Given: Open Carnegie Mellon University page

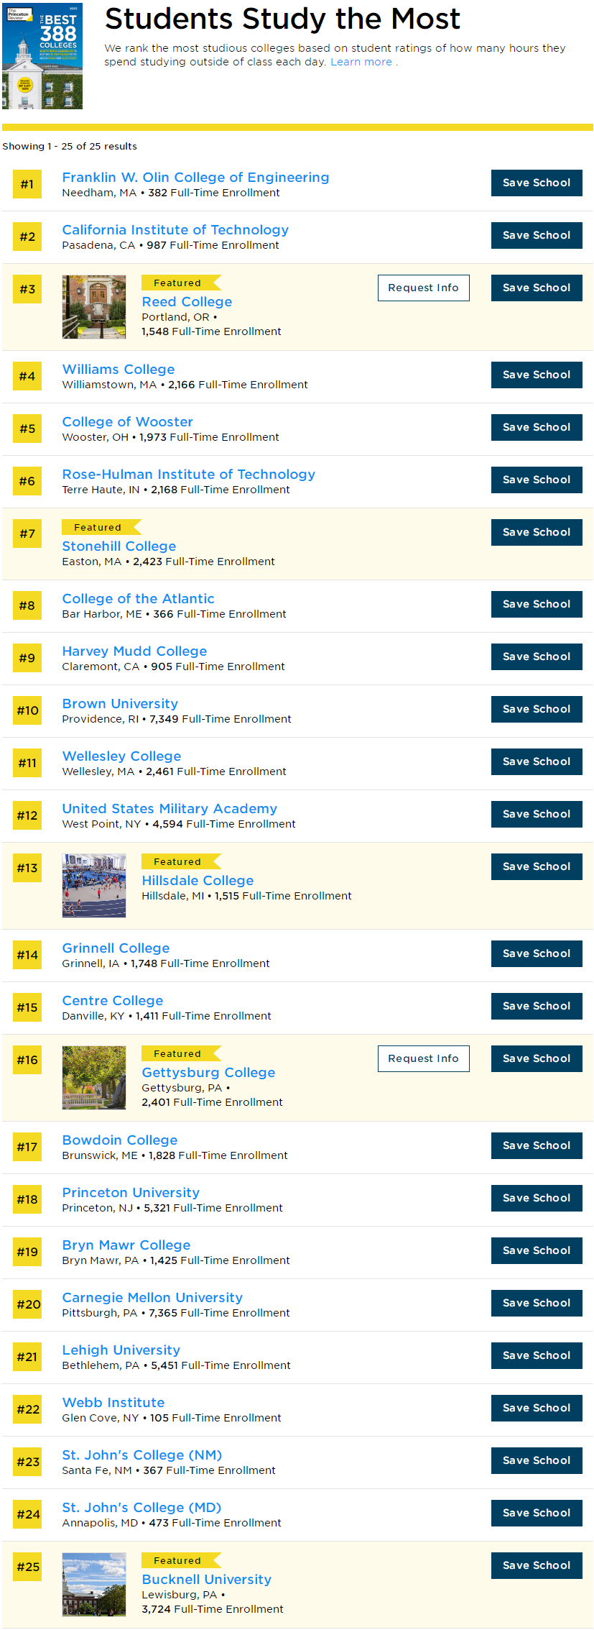Looking at the screenshot, I should (152, 1298).
